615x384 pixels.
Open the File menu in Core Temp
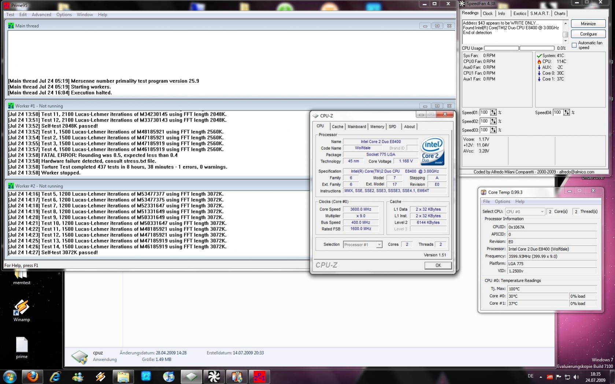(x=486, y=202)
